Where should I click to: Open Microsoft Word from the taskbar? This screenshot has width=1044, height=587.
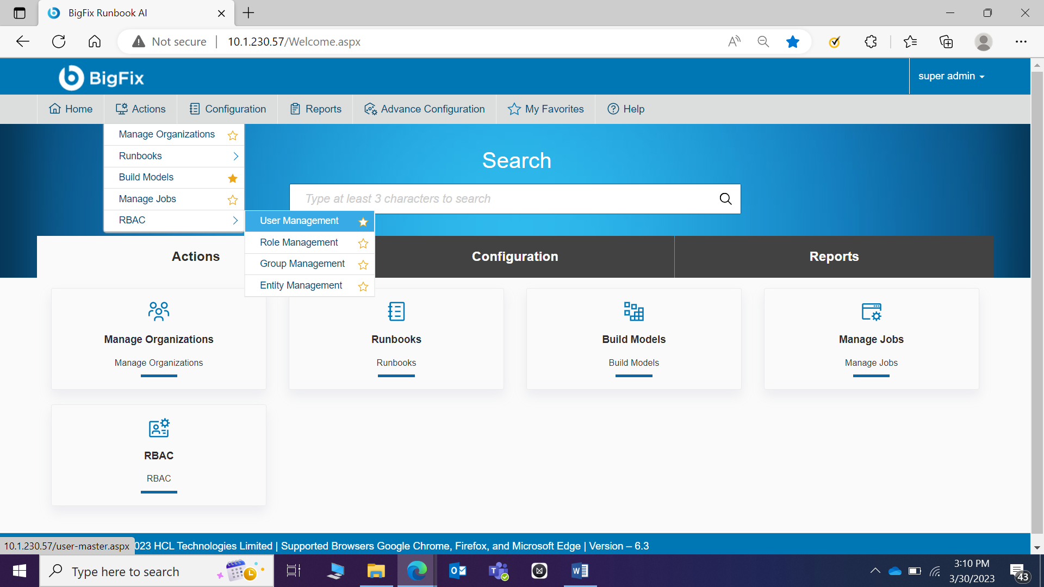click(580, 571)
